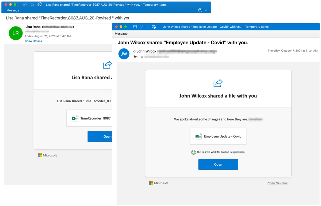Open the Privacy Statement link
This screenshot has height=206, width=321.
pyautogui.click(x=277, y=183)
